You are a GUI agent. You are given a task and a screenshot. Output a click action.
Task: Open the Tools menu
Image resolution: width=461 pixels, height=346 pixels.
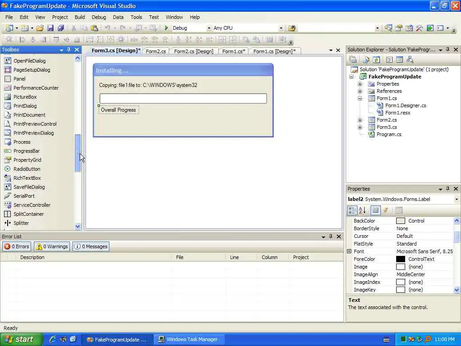[x=136, y=17]
